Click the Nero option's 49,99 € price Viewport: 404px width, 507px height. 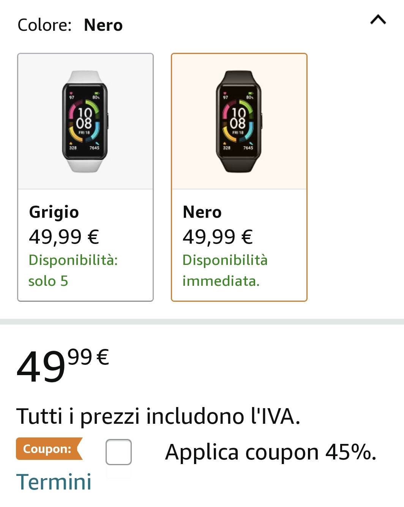coord(218,237)
